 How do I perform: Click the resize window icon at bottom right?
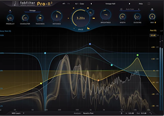150,113
